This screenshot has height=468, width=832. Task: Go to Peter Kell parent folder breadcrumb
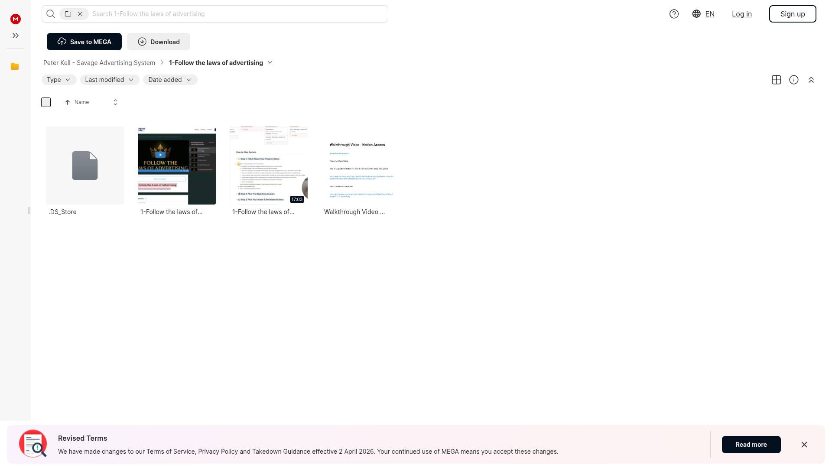click(99, 63)
